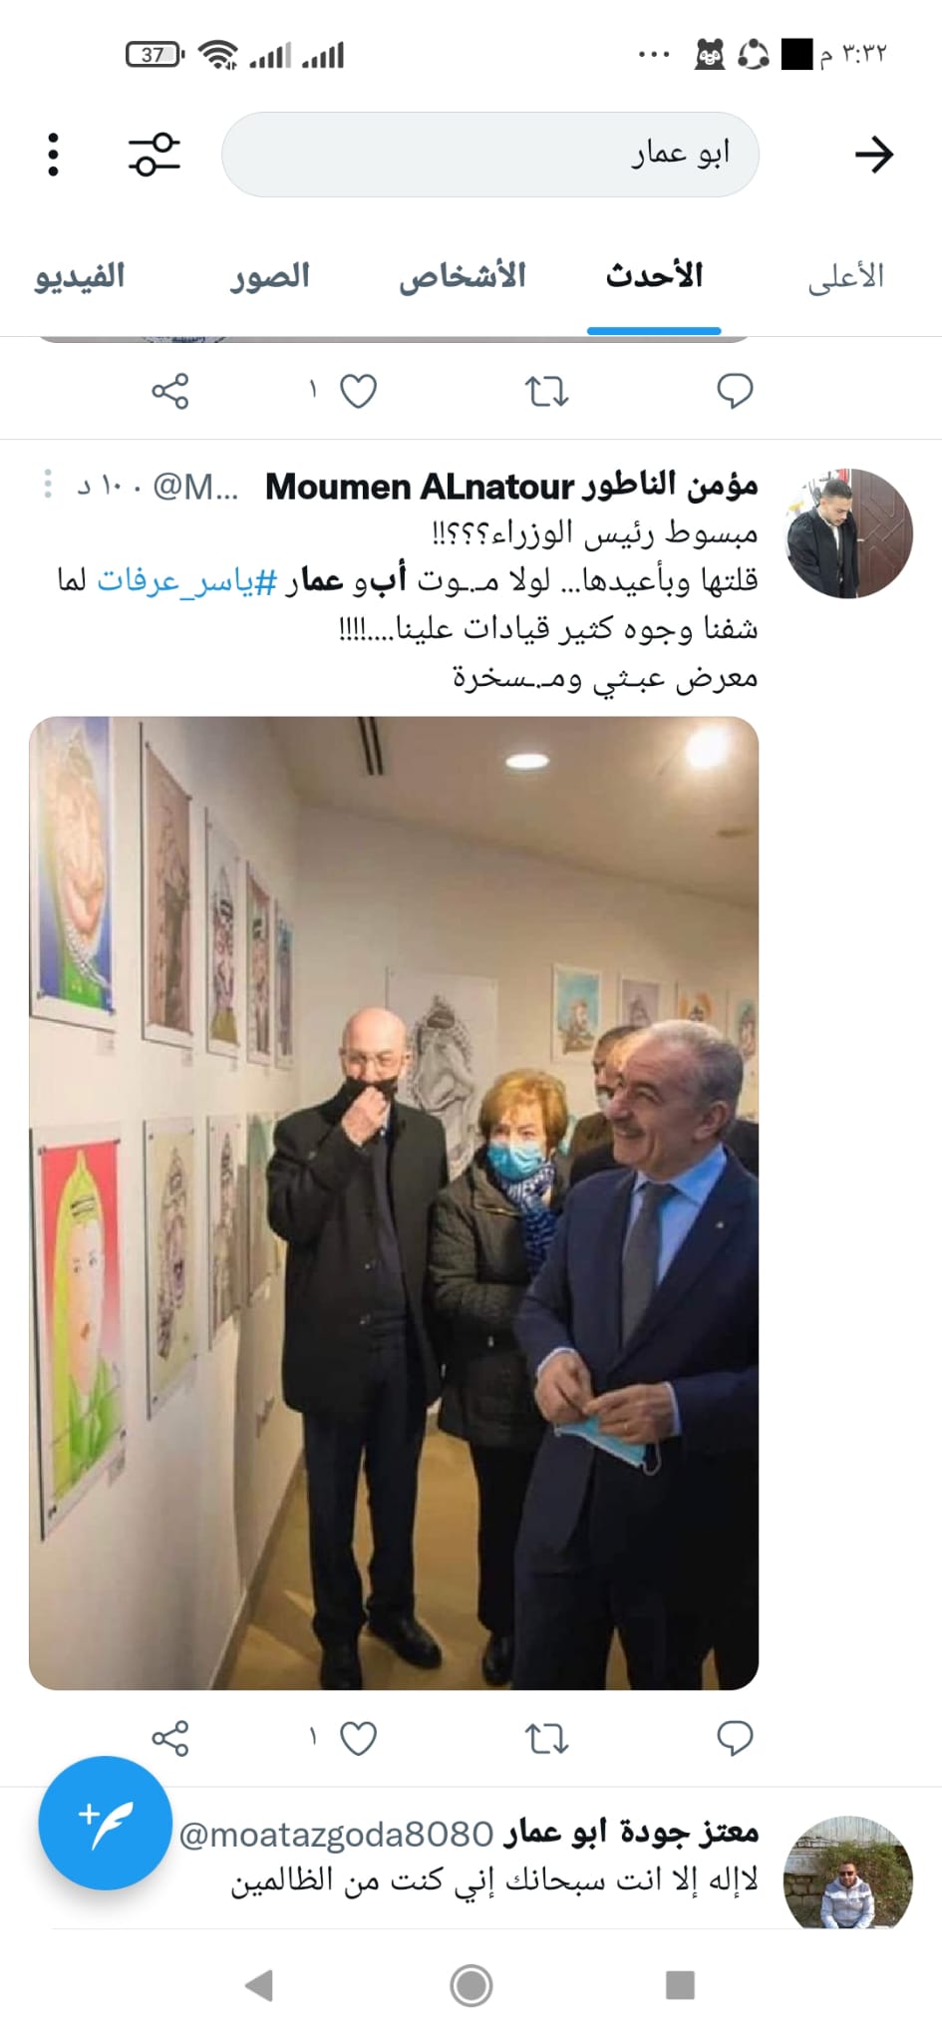The height and width of the screenshot is (2042, 942).
Task: Tap the back arrow beside the search bar
Action: click(873, 155)
